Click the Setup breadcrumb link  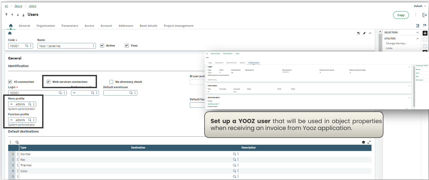(x=18, y=6)
